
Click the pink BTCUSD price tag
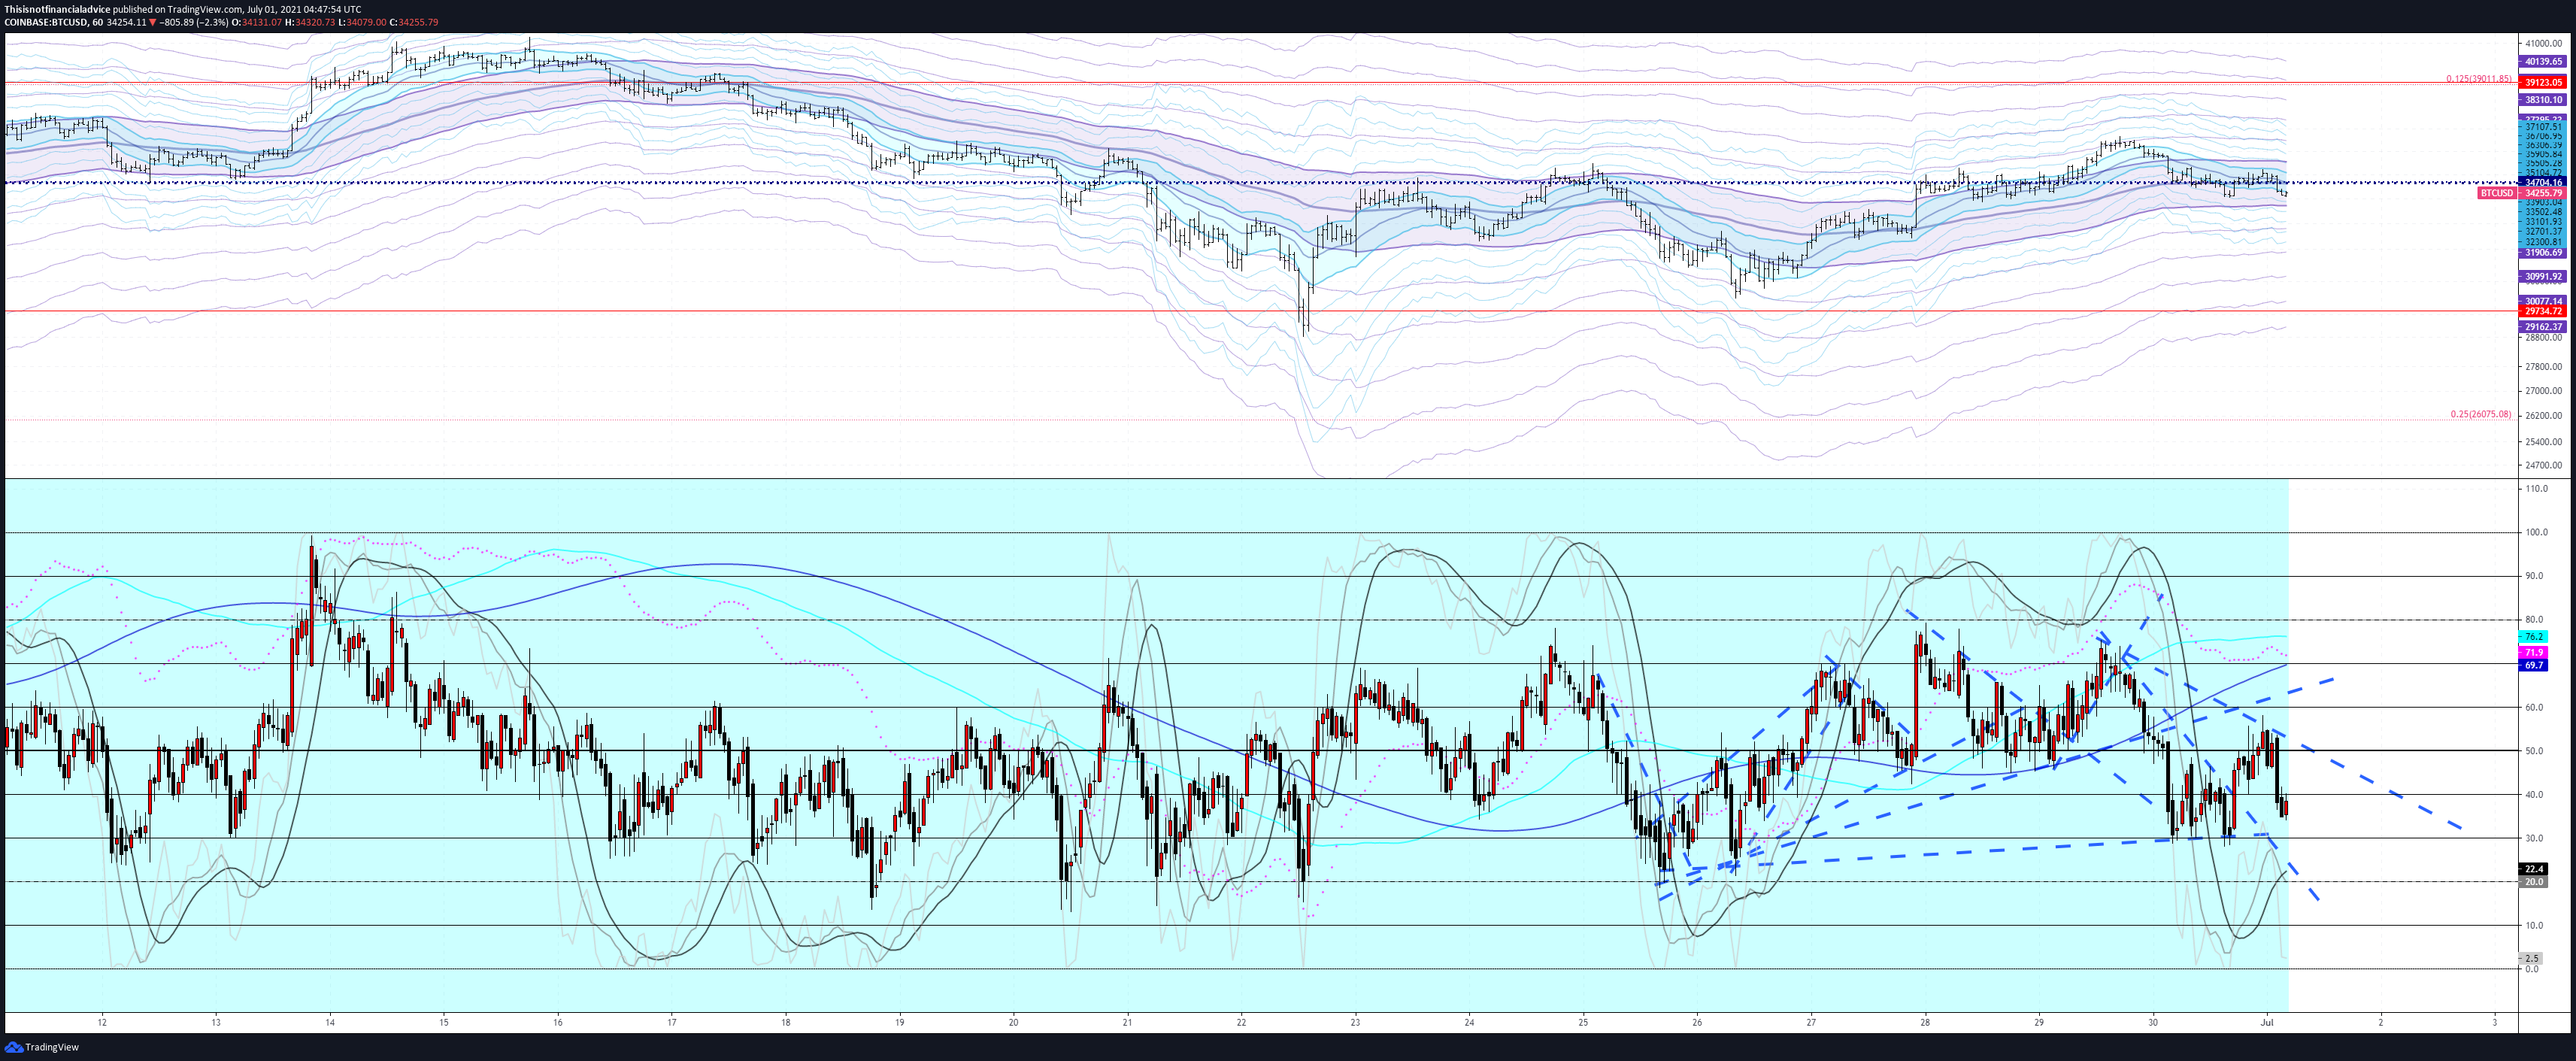(x=2496, y=193)
